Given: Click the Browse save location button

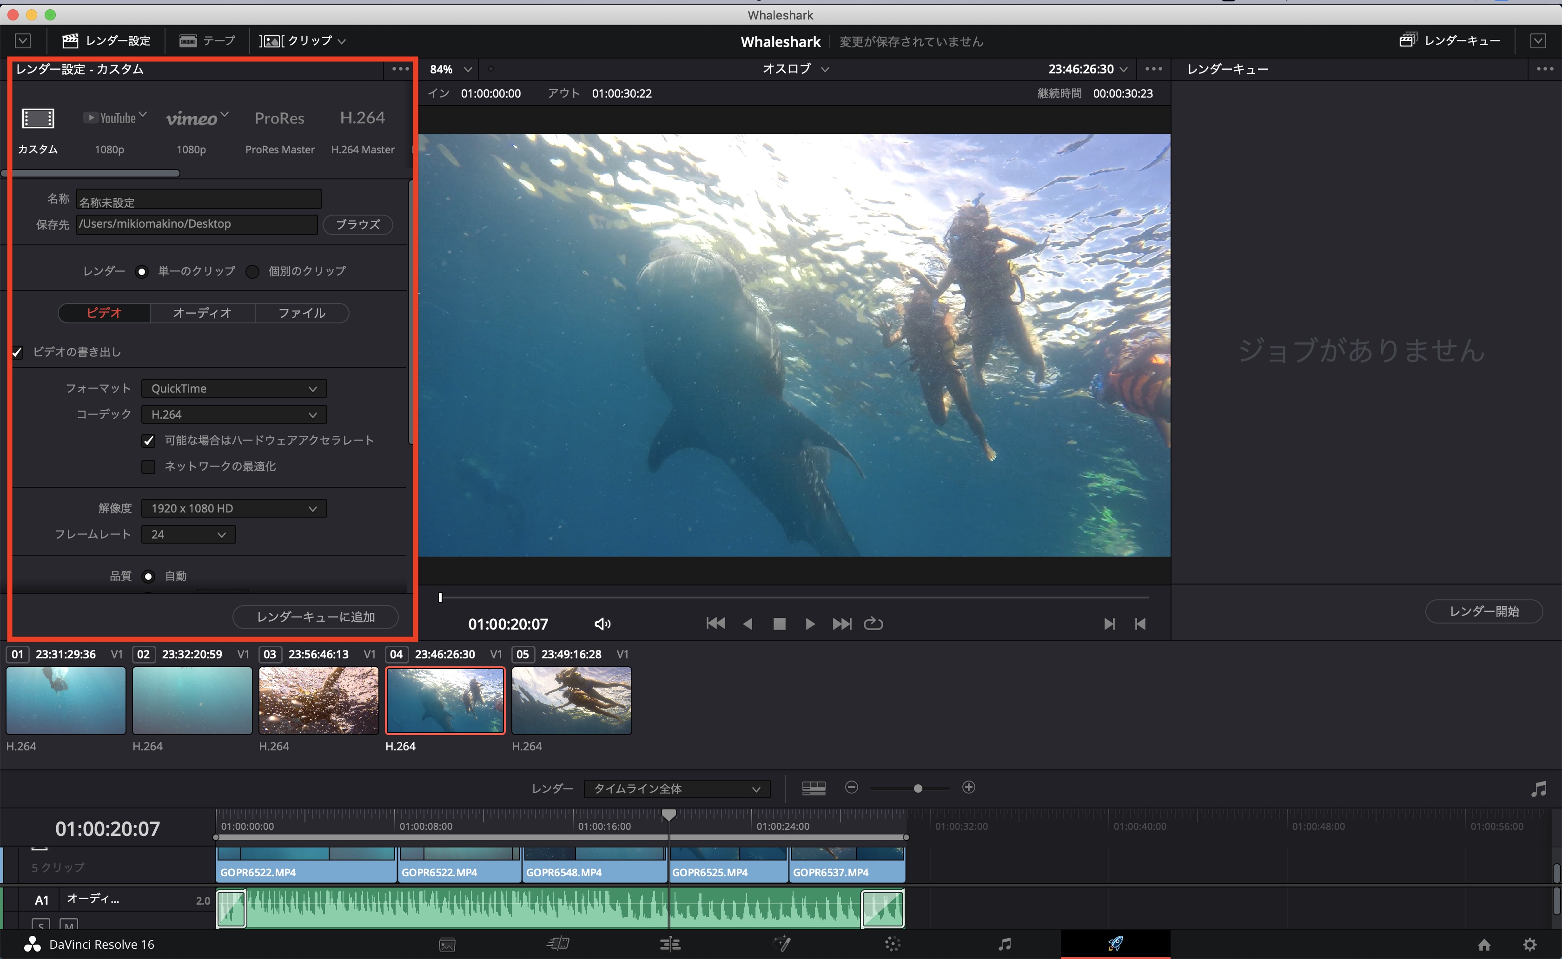Looking at the screenshot, I should click(357, 224).
